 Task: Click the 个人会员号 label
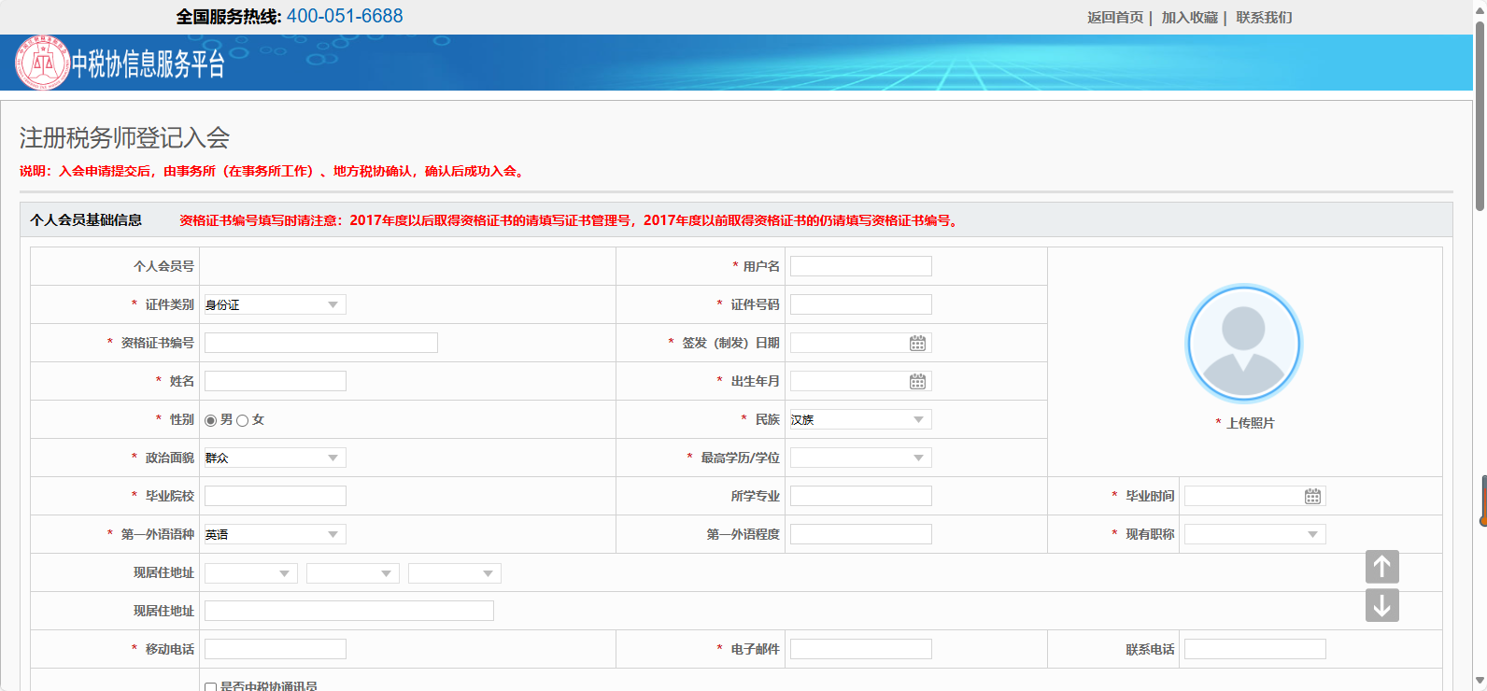coord(163,266)
